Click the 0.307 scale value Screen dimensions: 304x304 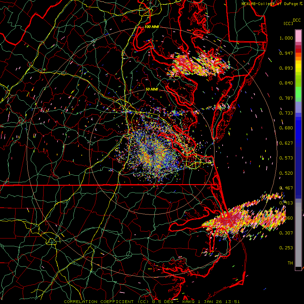(x=286, y=233)
